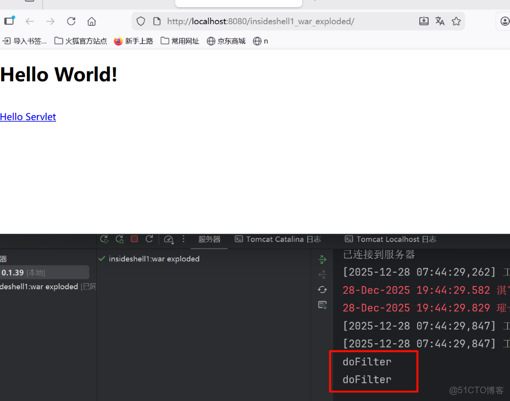Screen dimensions: 510x401
Task: Open 导入书签 bookmark import item
Action: pos(25,41)
